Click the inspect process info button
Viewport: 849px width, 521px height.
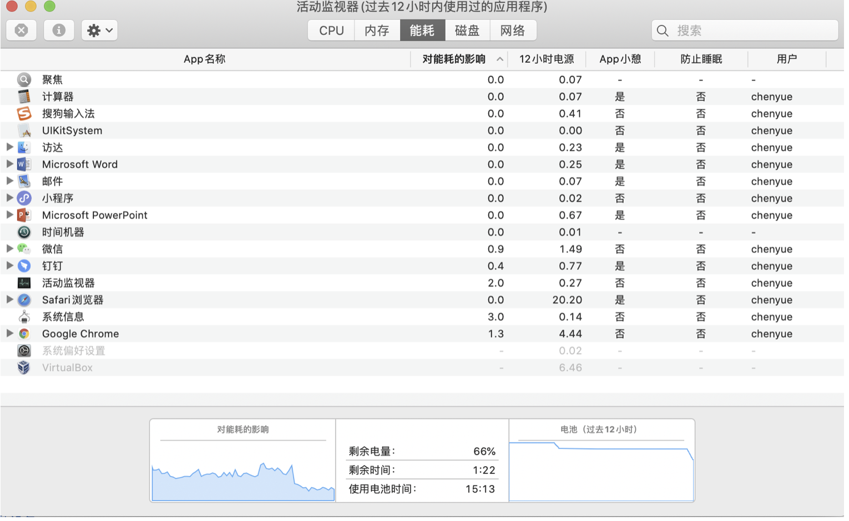(x=59, y=30)
